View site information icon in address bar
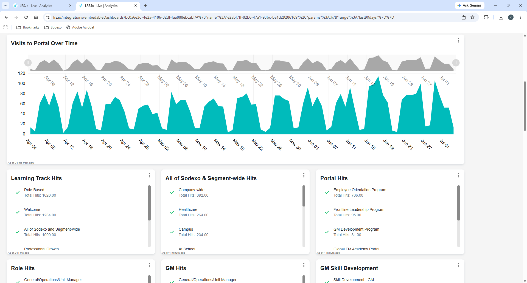 coord(48,17)
